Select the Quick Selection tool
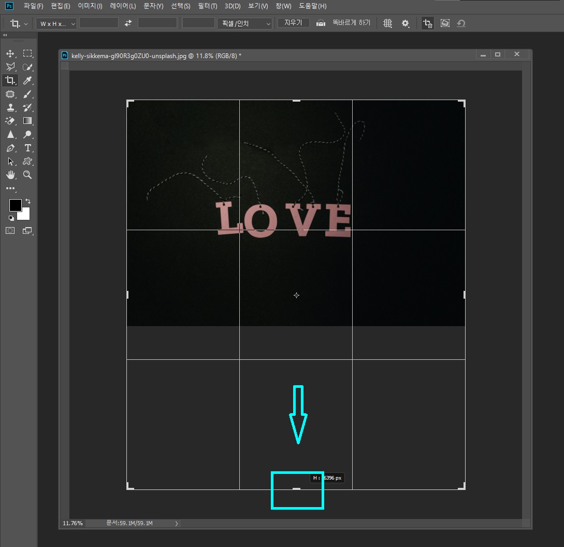The image size is (564, 547). point(27,67)
